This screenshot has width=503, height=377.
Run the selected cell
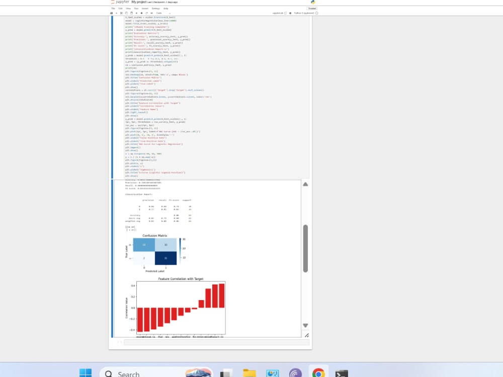[137, 13]
